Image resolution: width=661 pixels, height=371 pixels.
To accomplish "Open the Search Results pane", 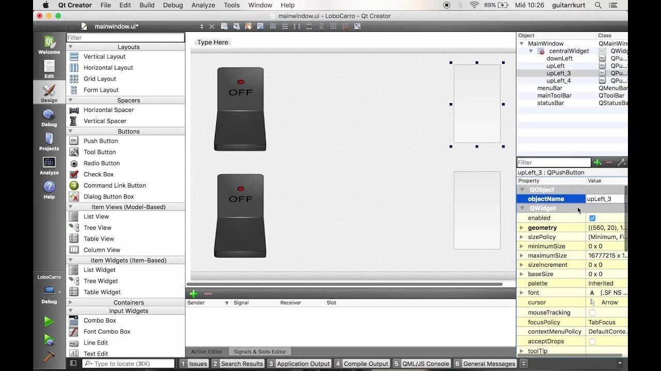I will pyautogui.click(x=238, y=364).
